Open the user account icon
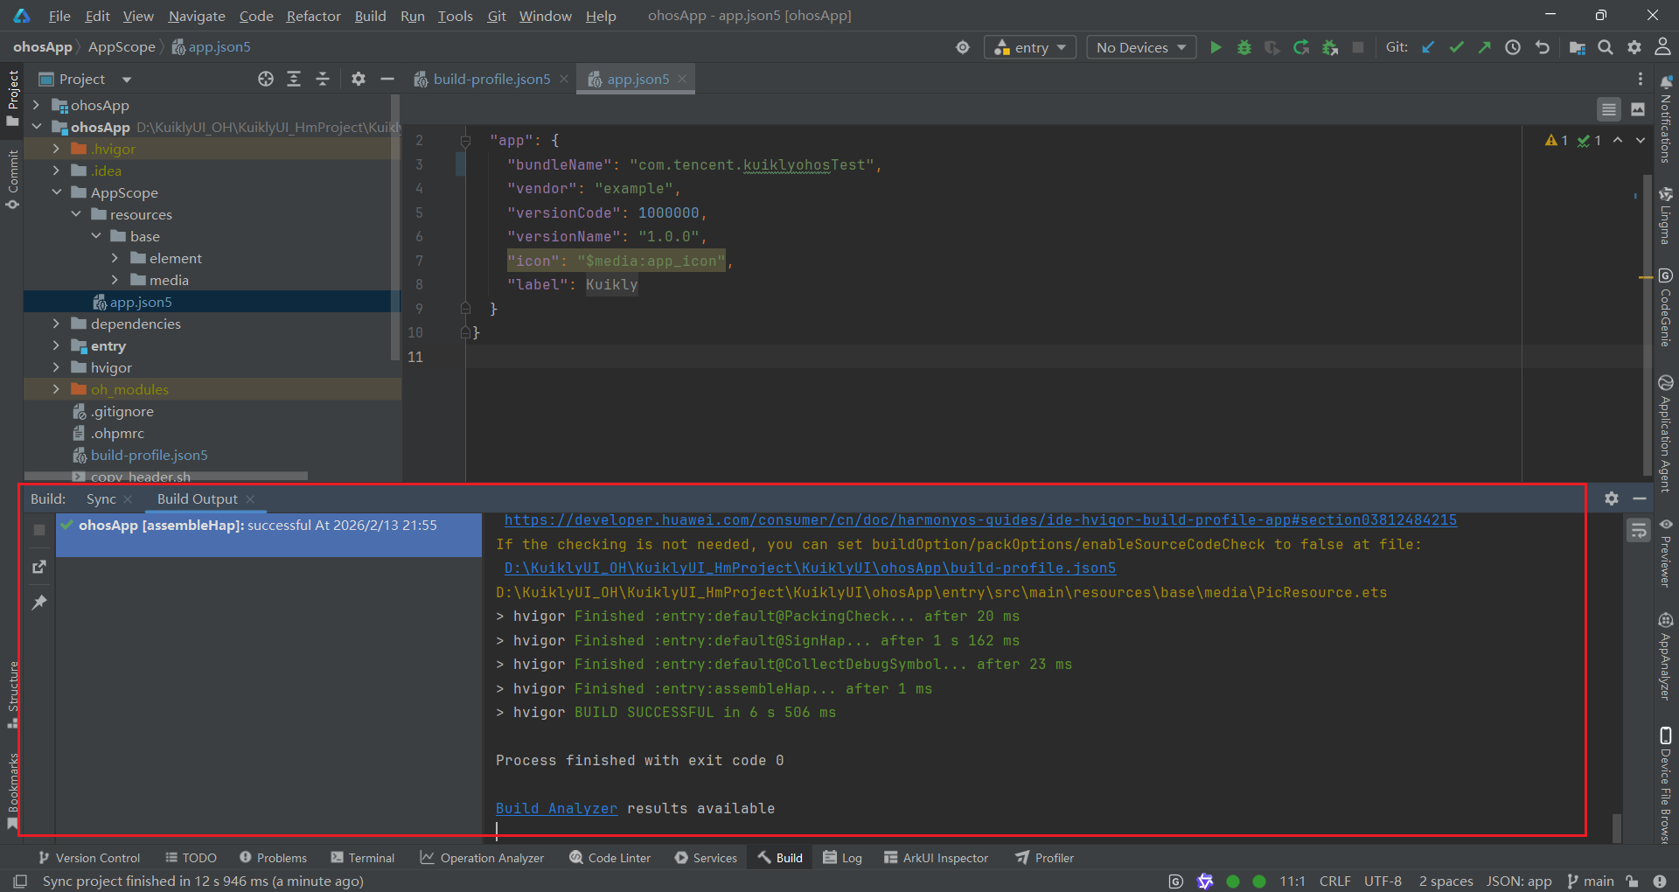Image resolution: width=1679 pixels, height=892 pixels. pyautogui.click(x=1662, y=47)
